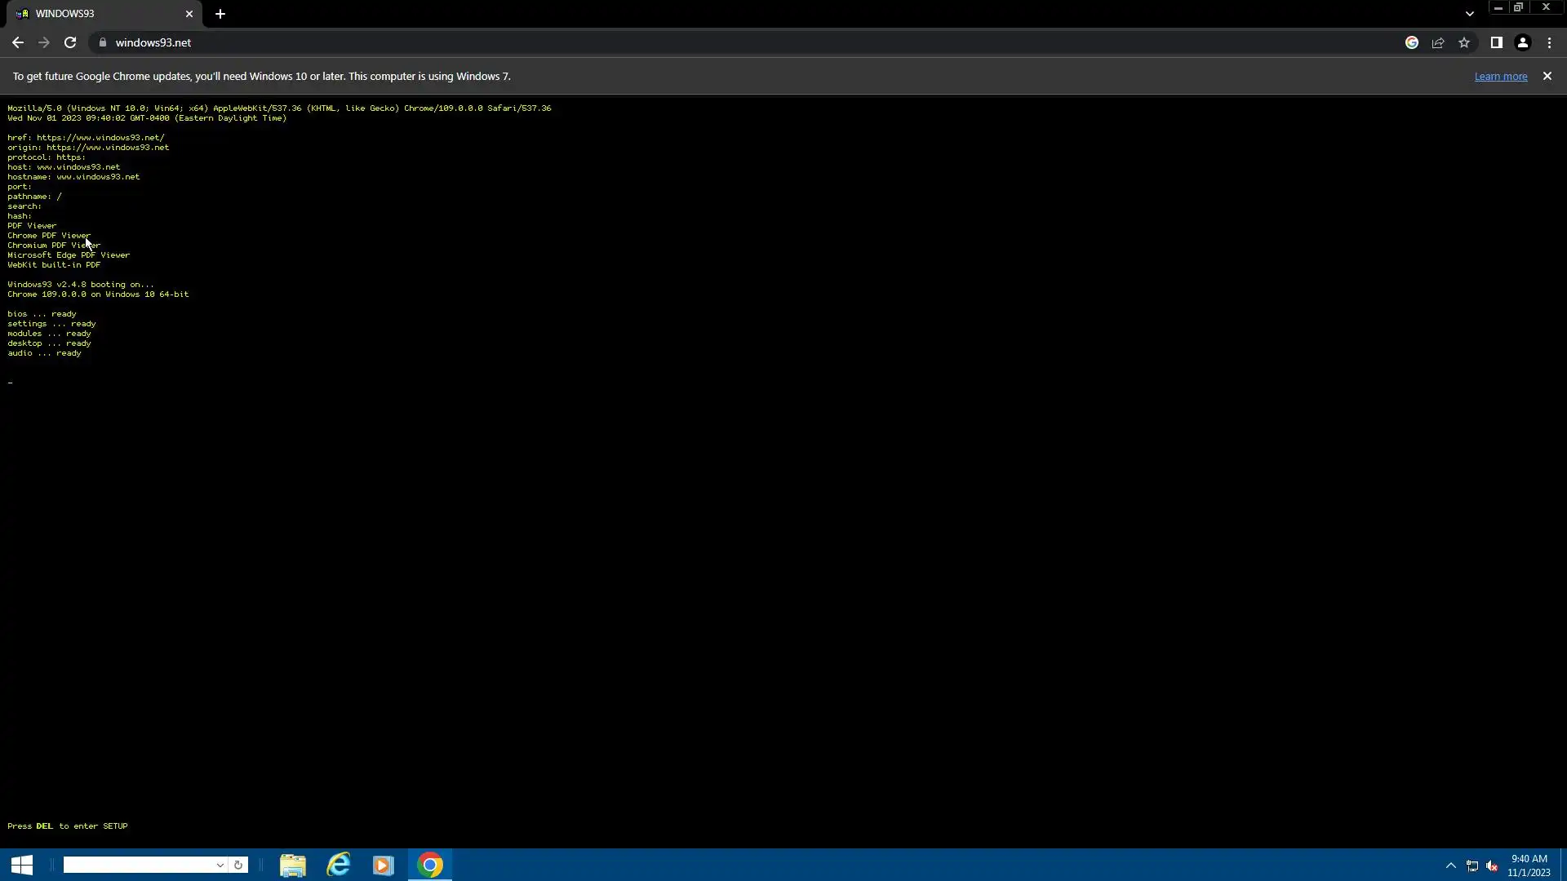Click the Learn more link

[1500, 77]
